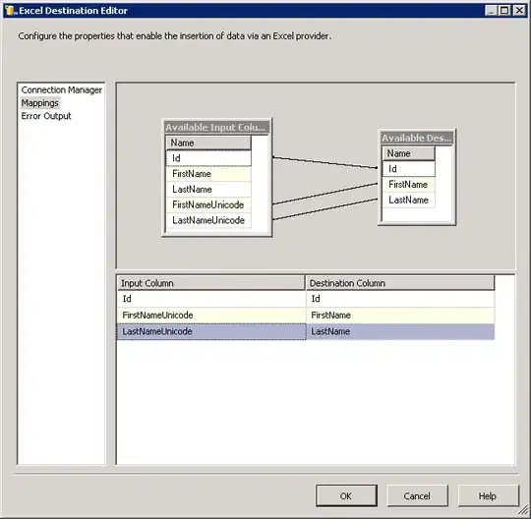Click the Available Destination Columns box header
This screenshot has height=519, width=531.
pos(417,138)
